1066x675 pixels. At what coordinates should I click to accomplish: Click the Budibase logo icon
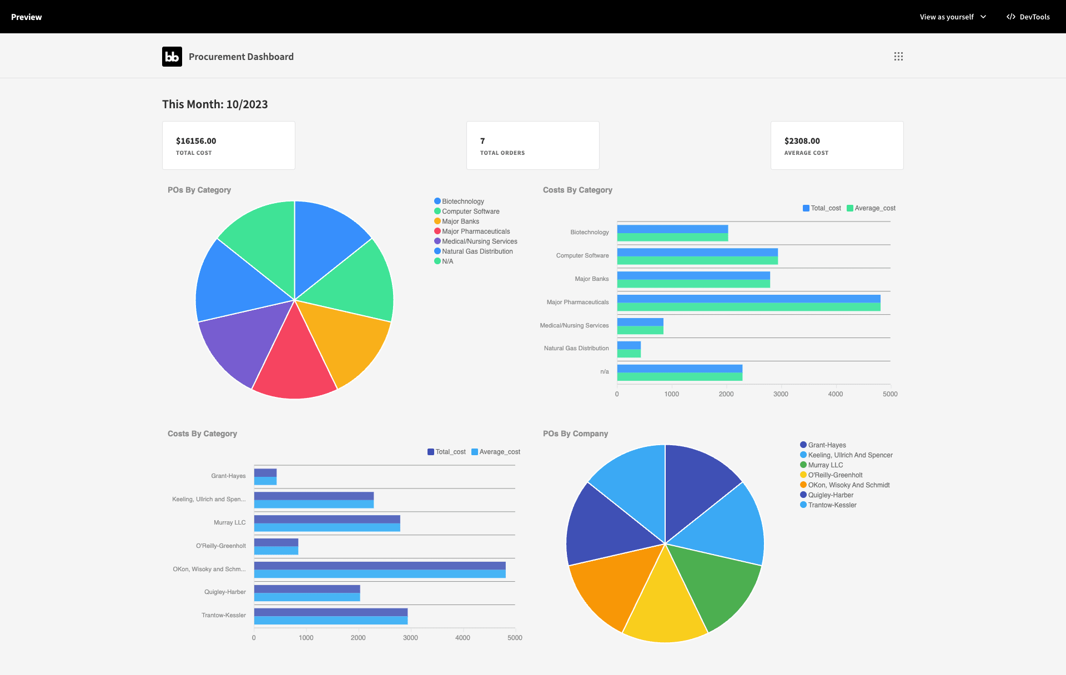point(172,57)
